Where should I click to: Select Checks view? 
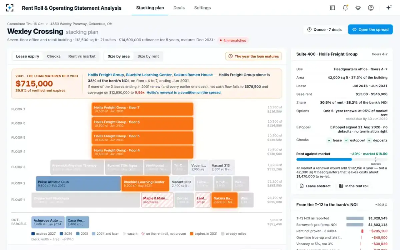coord(54,56)
